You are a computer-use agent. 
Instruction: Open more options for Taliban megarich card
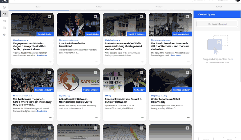(51, 118)
